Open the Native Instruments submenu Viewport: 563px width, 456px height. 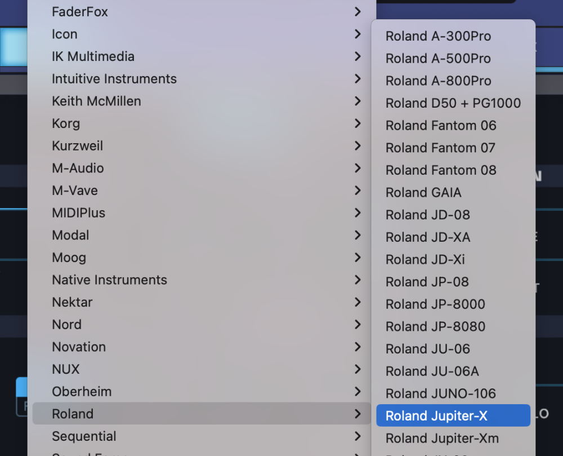point(202,280)
